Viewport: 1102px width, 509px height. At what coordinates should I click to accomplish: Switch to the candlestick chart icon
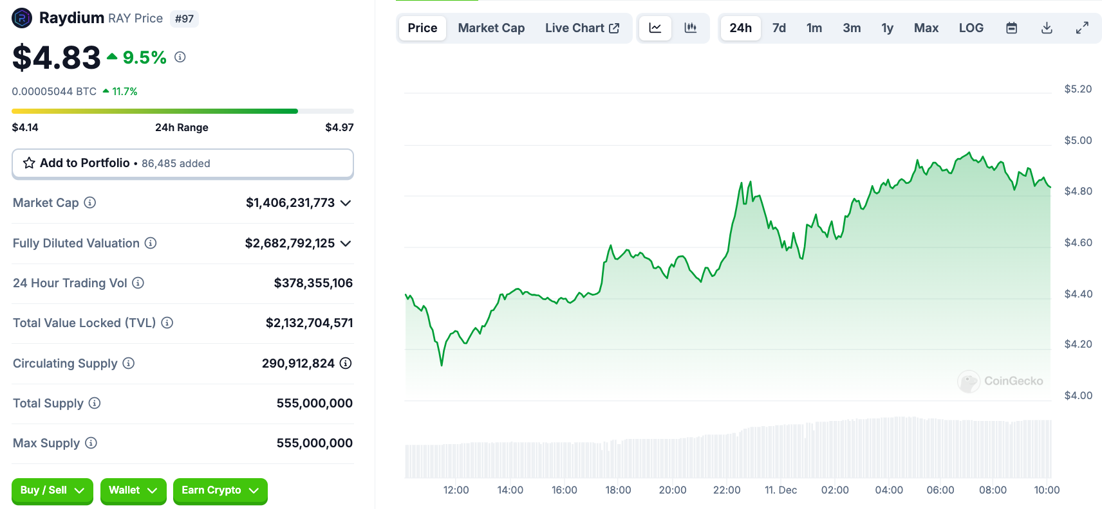click(x=691, y=28)
